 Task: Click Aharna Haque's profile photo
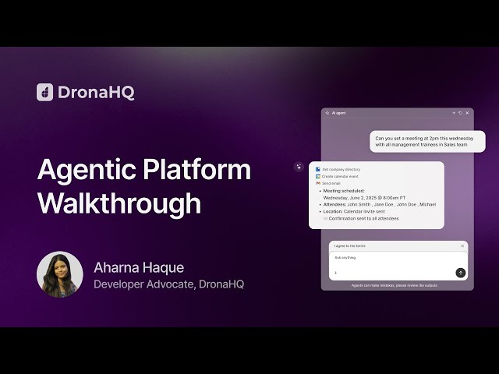click(60, 274)
